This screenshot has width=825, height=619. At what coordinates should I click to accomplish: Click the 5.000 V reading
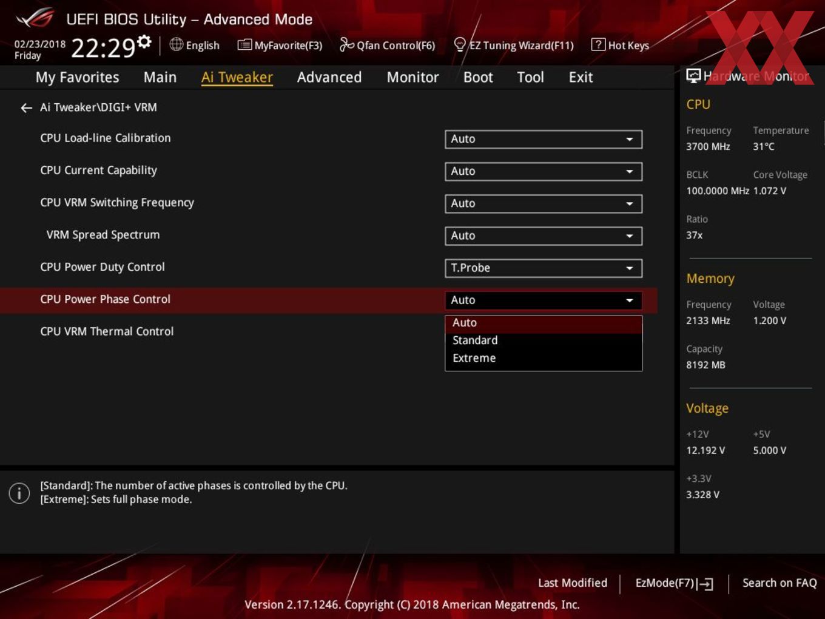tap(770, 451)
